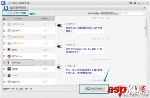
Task: Uncheck the 微在Wezeit checkbox
Action: coord(4,56)
